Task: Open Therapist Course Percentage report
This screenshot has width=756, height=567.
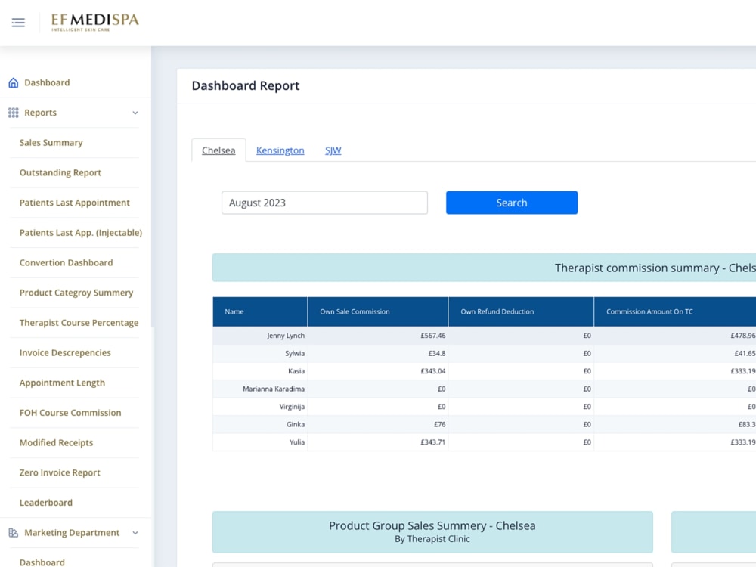Action: [79, 323]
